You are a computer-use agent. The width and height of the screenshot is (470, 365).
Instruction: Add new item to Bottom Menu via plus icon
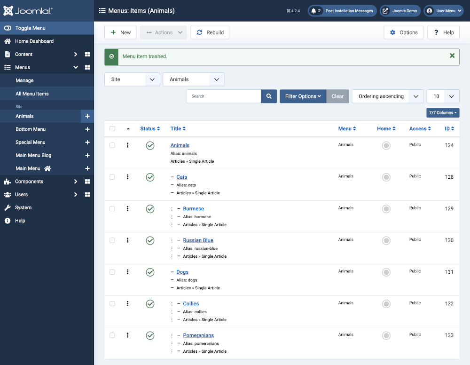coord(87,129)
